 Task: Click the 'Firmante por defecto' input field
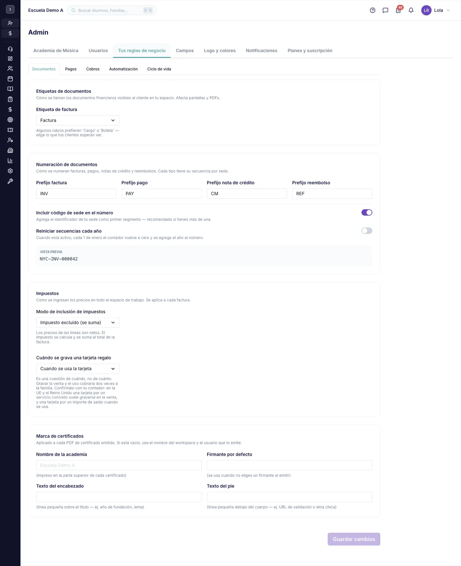[289, 465]
